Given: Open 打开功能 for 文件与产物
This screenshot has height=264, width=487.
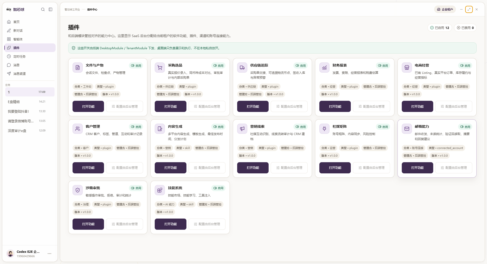Looking at the screenshot, I should point(88,106).
